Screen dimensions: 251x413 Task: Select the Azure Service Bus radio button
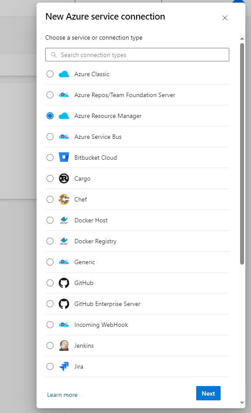point(50,137)
